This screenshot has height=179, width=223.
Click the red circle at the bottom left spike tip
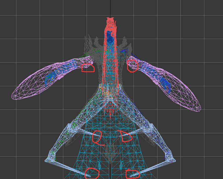click(92, 173)
